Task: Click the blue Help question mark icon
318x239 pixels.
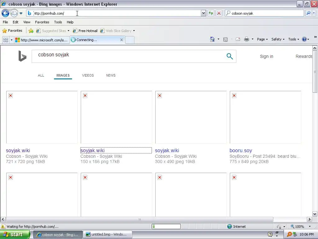Action: (x=304, y=39)
